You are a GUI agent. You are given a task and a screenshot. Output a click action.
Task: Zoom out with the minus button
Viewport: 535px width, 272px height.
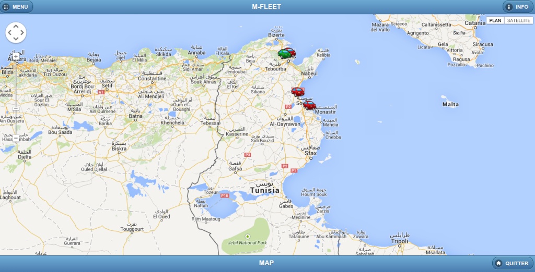pyautogui.click(x=16, y=138)
